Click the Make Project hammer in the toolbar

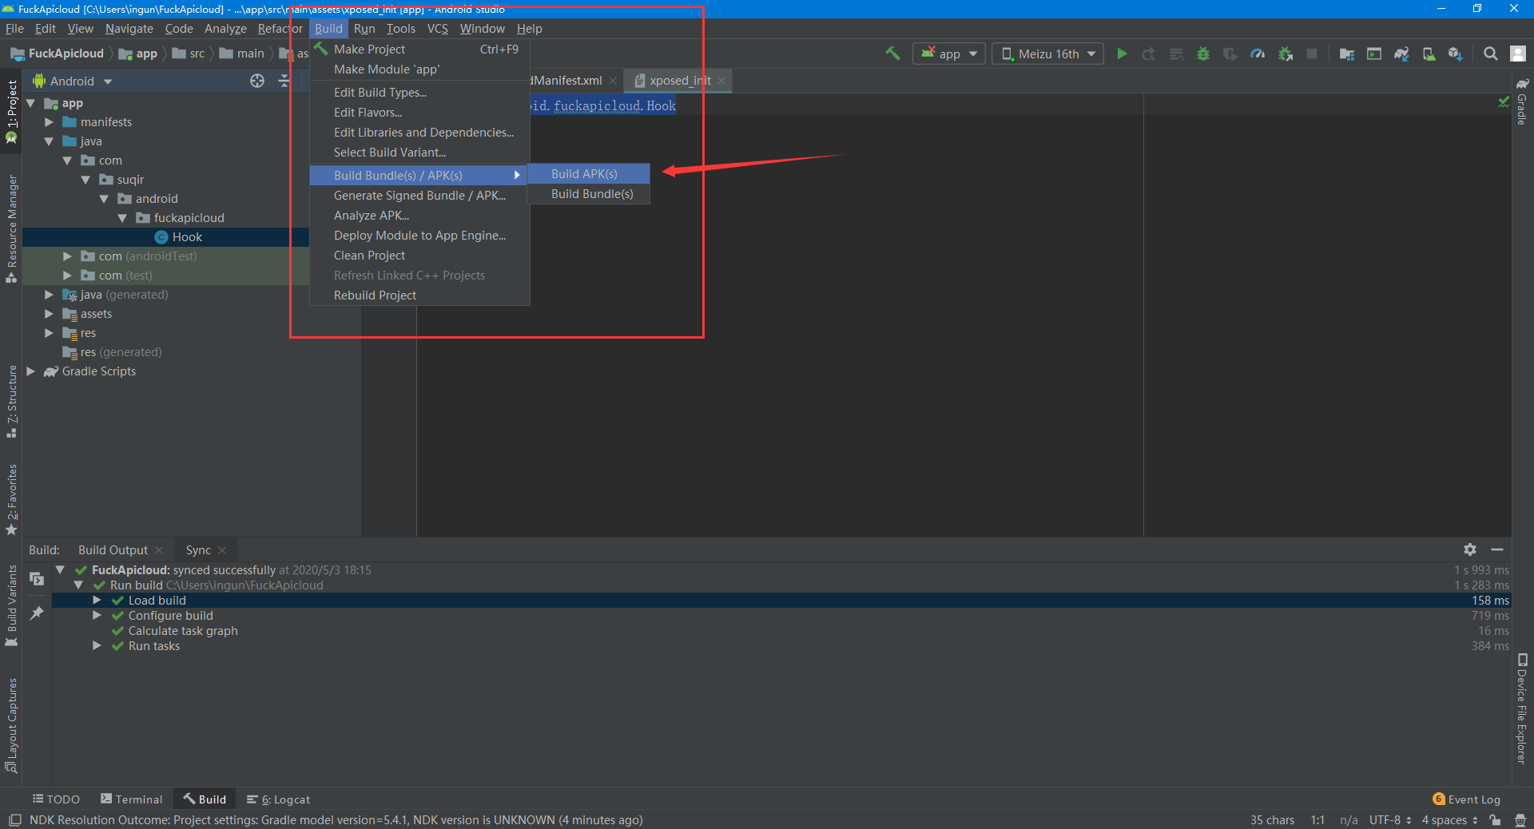892,54
